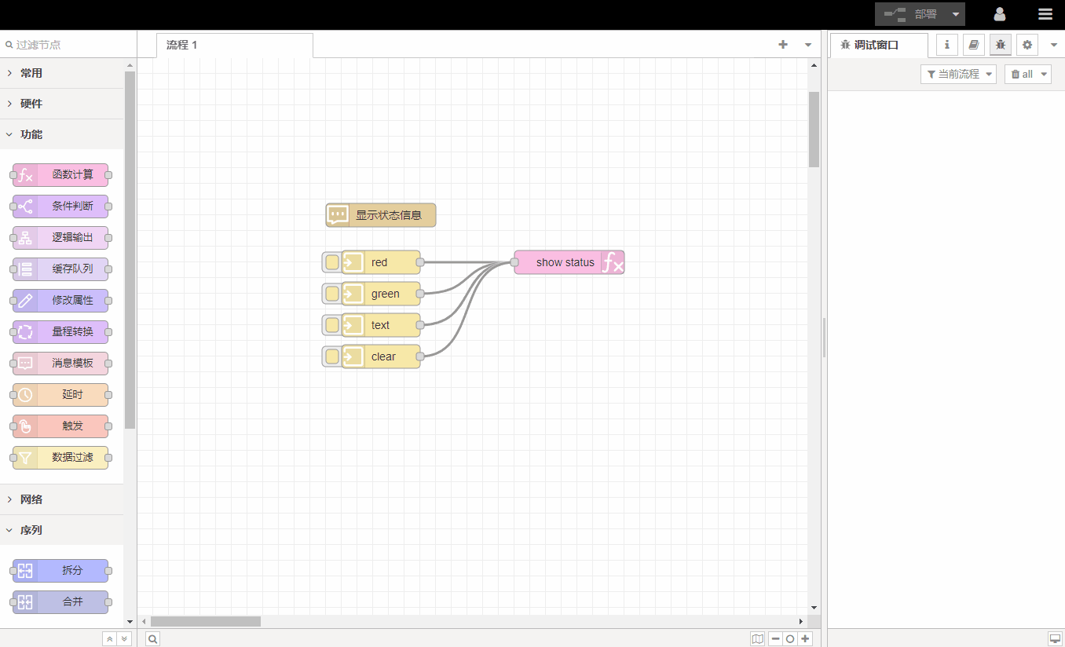Switch to the 调试窗口 tab
Screen dimensions: 1065x647
click(x=877, y=45)
